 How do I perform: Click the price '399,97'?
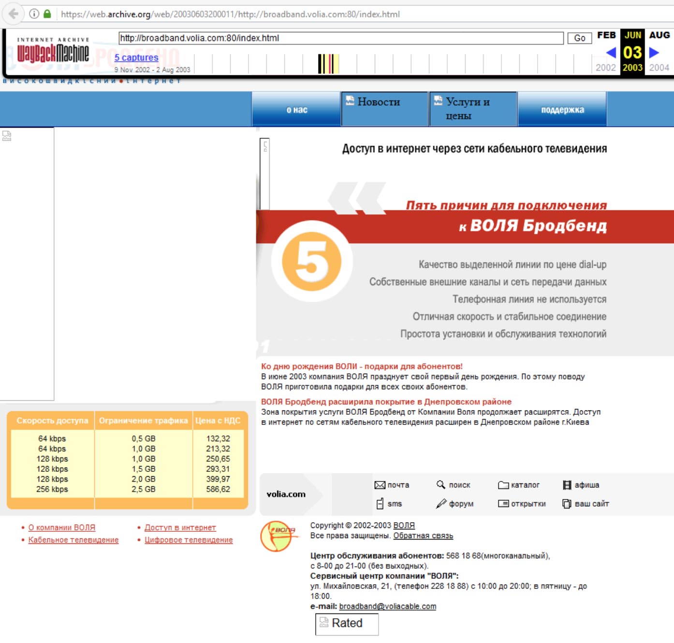218,479
